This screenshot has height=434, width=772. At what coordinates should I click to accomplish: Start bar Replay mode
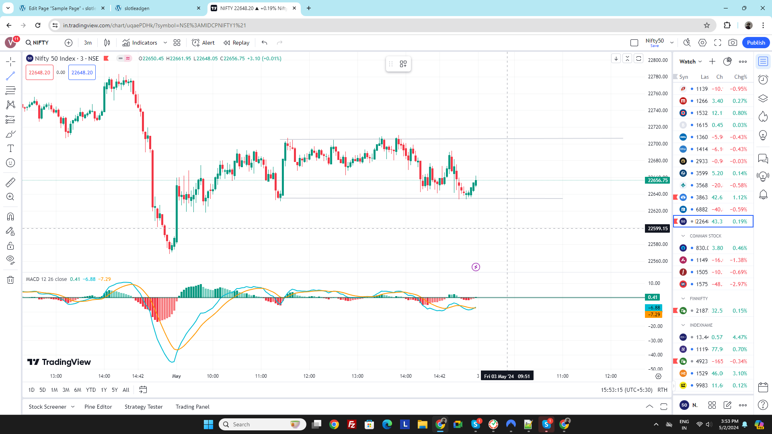click(x=236, y=43)
